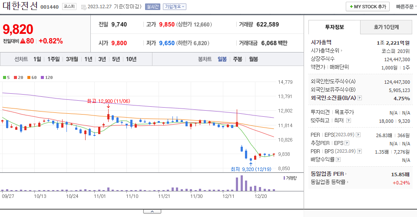The width and height of the screenshot is (417, 217).
Task: Click the 외국인소진율 value 4.75%
Action: click(x=401, y=98)
